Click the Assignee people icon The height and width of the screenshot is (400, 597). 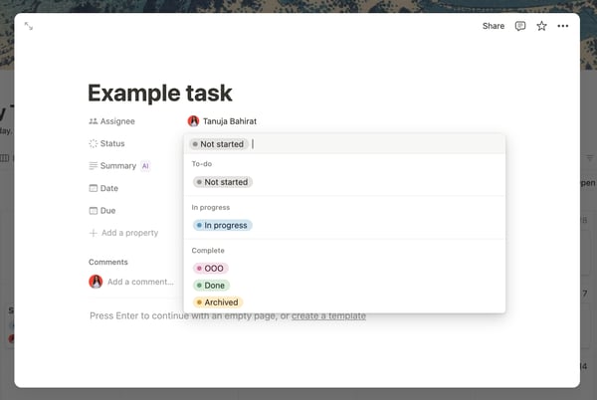[x=94, y=121]
